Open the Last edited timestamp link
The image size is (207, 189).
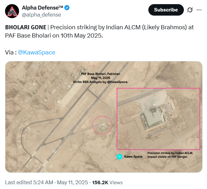click(47, 182)
